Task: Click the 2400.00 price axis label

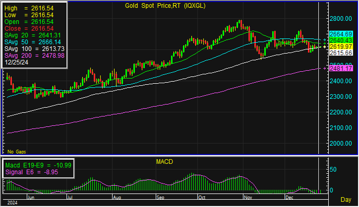Action: pyautogui.click(x=341, y=81)
